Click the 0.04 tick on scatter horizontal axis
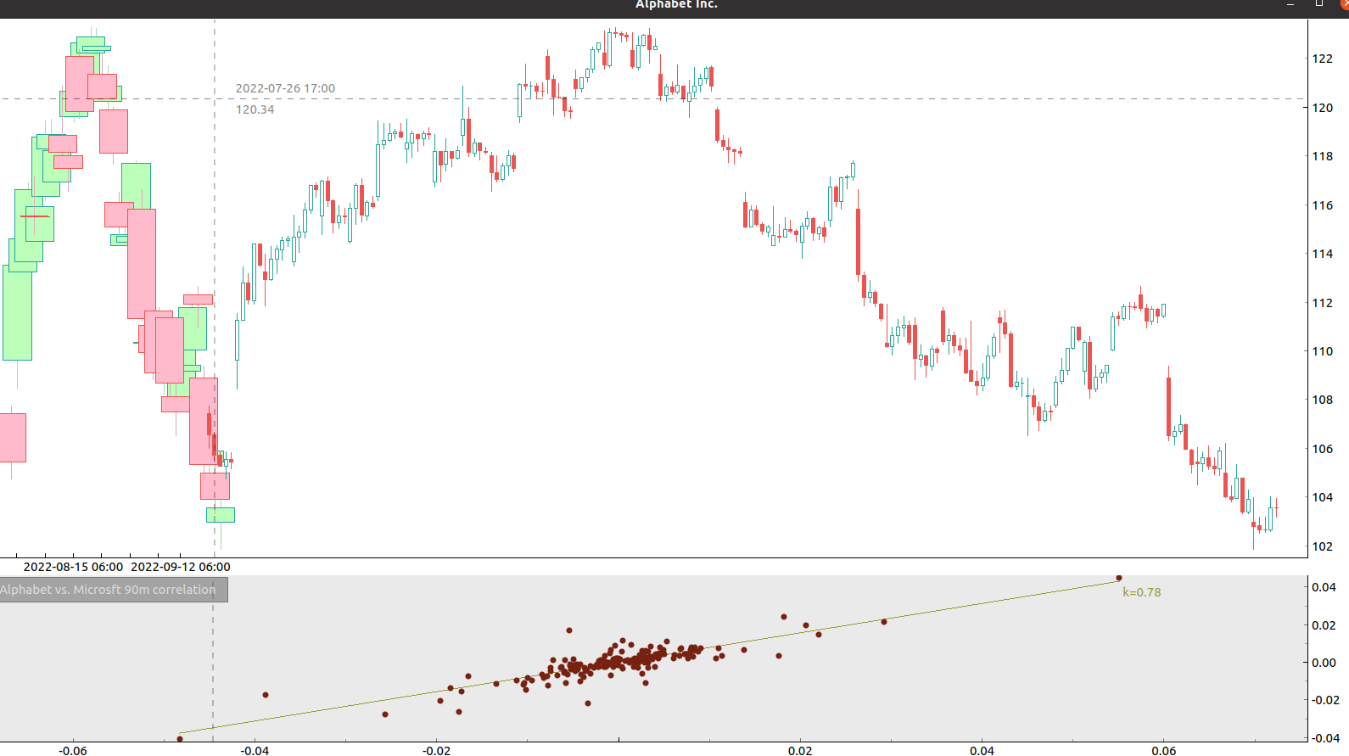This screenshot has width=1349, height=756. pyautogui.click(x=982, y=750)
